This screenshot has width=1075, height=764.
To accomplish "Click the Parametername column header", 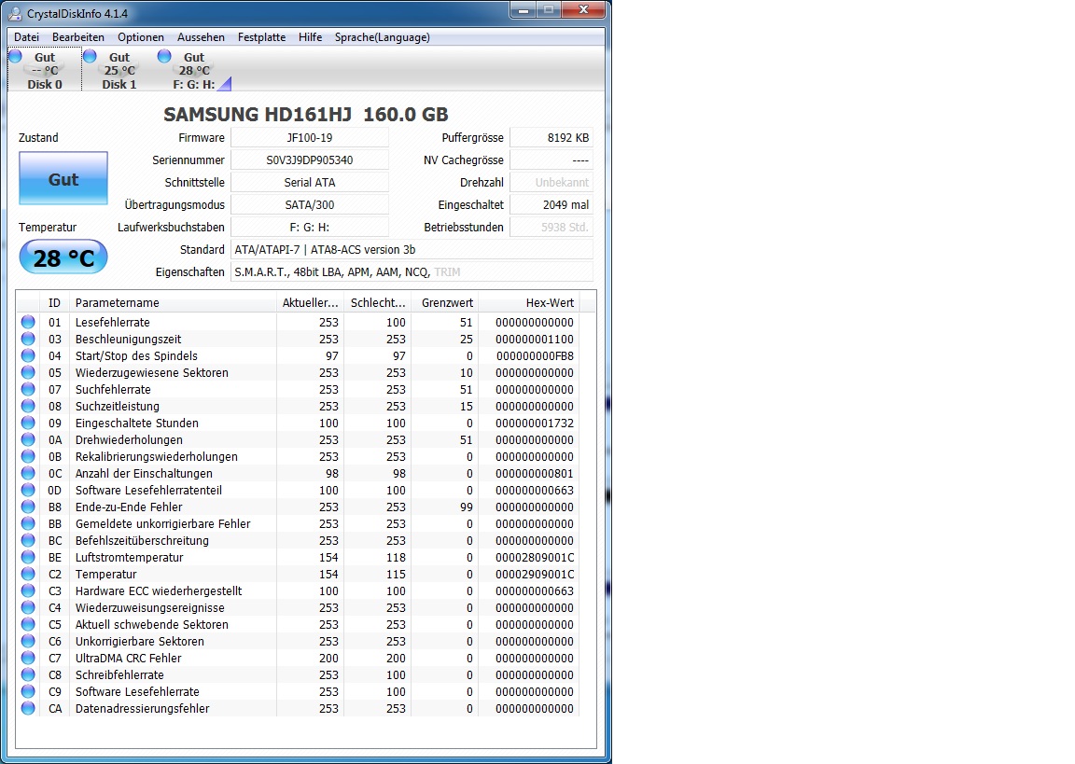I will click(173, 302).
